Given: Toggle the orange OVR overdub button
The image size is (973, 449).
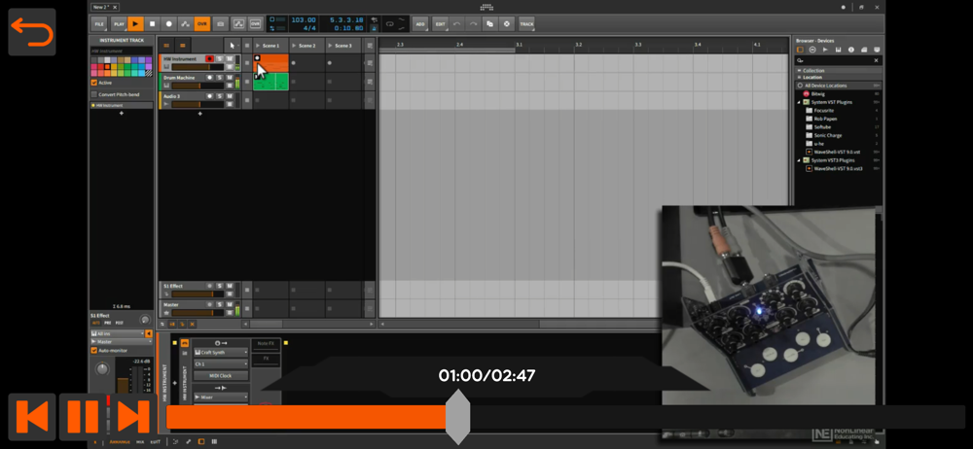Looking at the screenshot, I should tap(201, 24).
